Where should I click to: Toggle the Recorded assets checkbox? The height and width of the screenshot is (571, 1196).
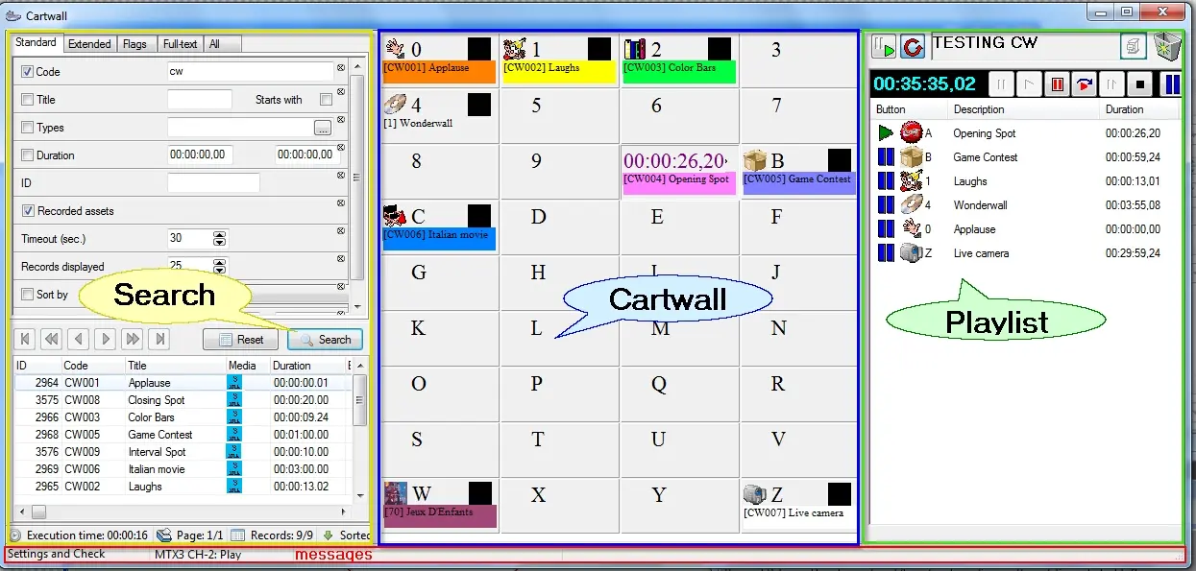click(x=27, y=211)
